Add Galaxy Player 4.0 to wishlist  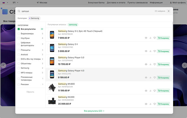pyautogui.click(x=155, y=78)
